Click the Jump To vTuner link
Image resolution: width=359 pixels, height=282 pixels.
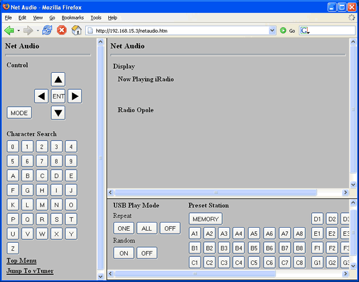(x=30, y=271)
